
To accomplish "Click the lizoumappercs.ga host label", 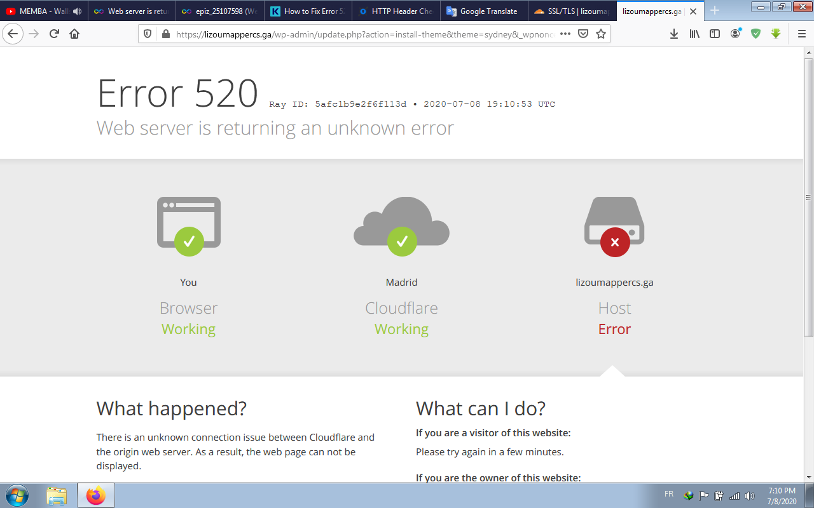I will point(614,282).
